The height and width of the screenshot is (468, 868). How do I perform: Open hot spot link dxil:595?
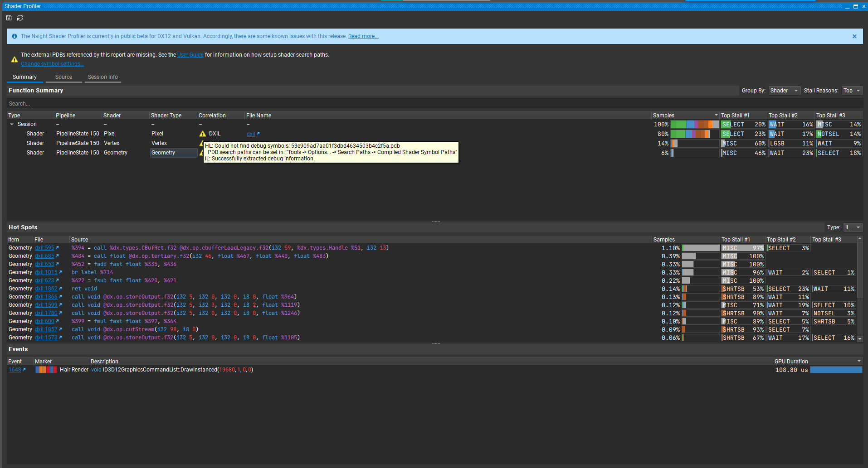pyautogui.click(x=44, y=248)
